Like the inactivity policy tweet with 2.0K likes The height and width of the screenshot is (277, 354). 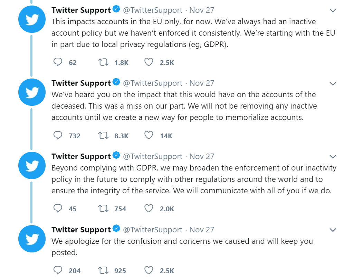pyautogui.click(x=149, y=209)
